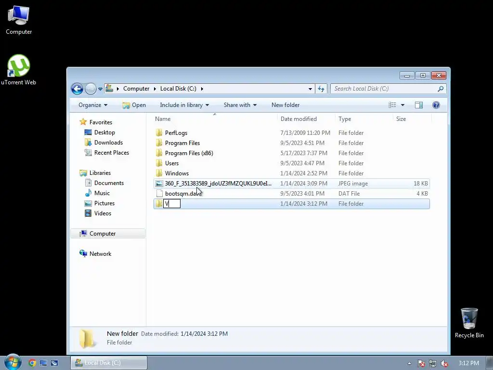Open the view options dropdown arrow
The height and width of the screenshot is (370, 493).
(402, 105)
